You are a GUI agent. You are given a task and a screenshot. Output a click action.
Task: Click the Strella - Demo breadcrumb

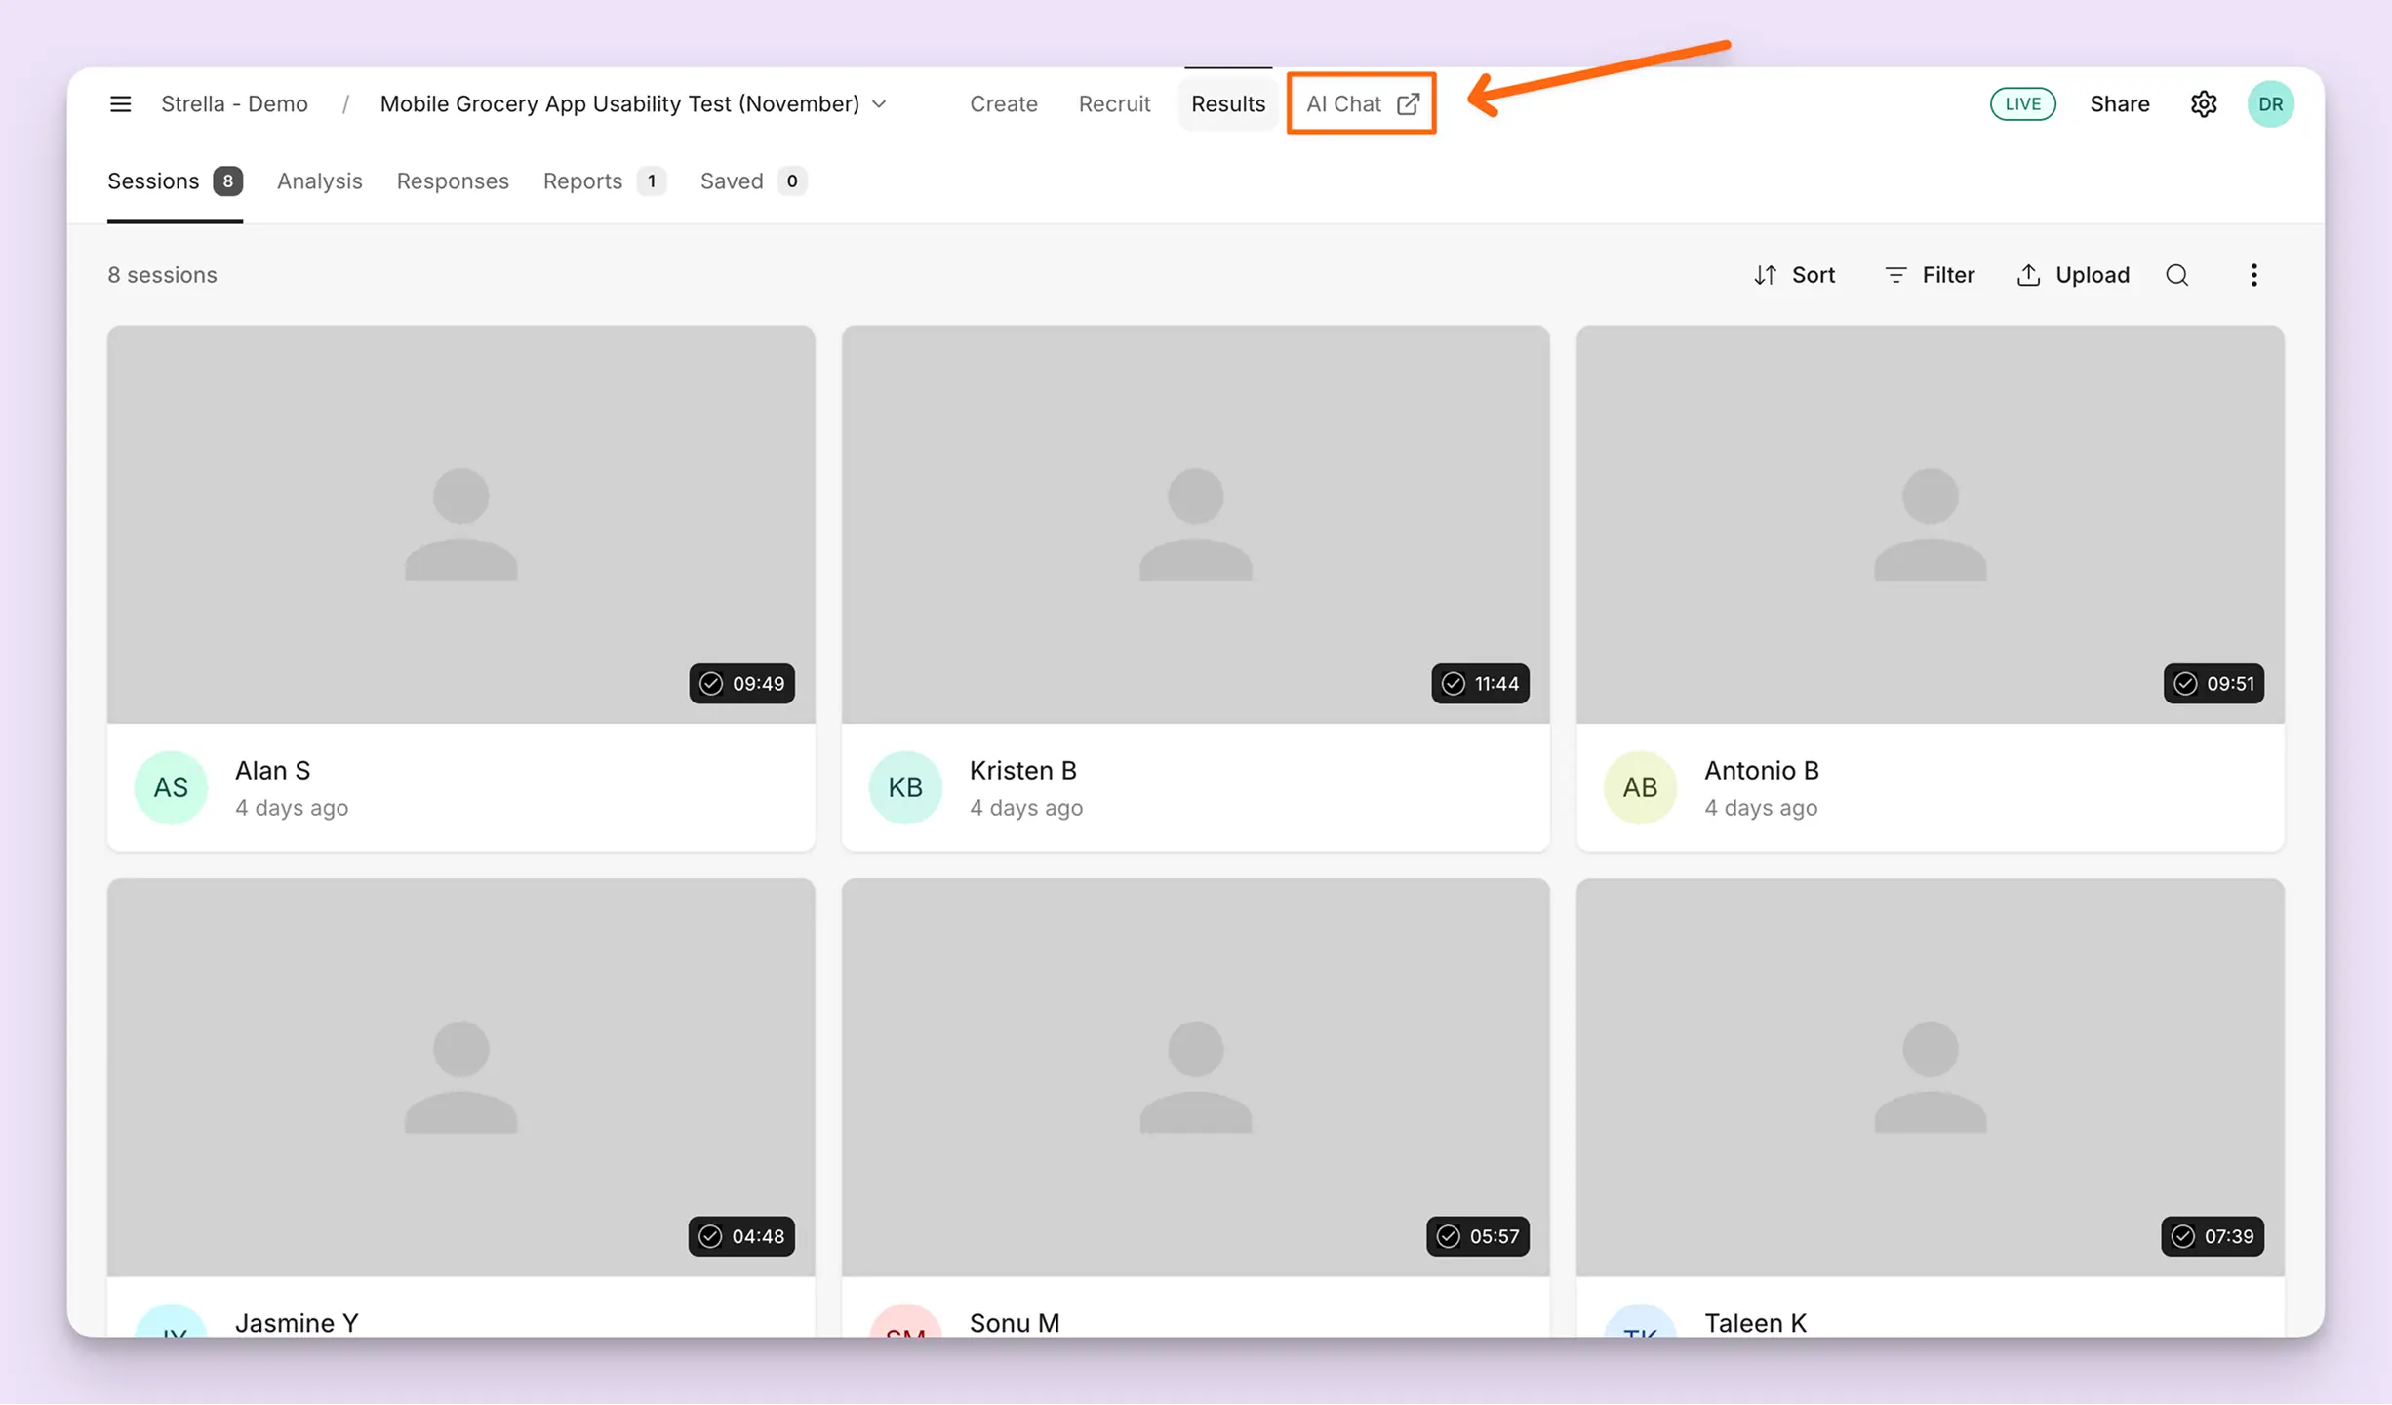(234, 103)
